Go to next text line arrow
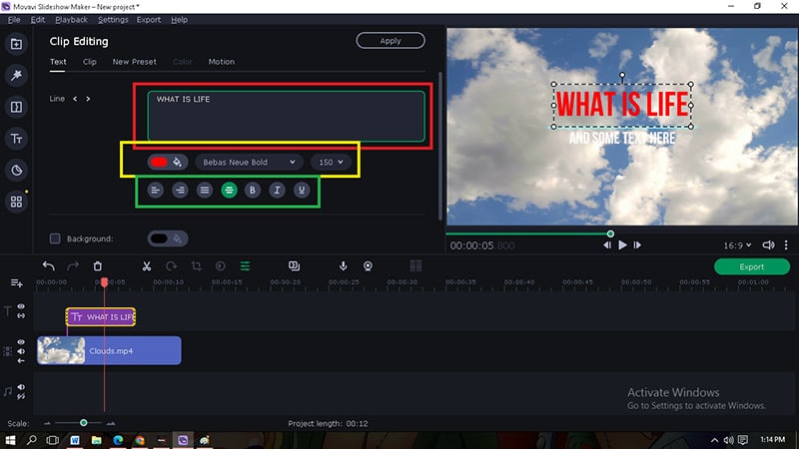The width and height of the screenshot is (799, 449). (x=88, y=99)
